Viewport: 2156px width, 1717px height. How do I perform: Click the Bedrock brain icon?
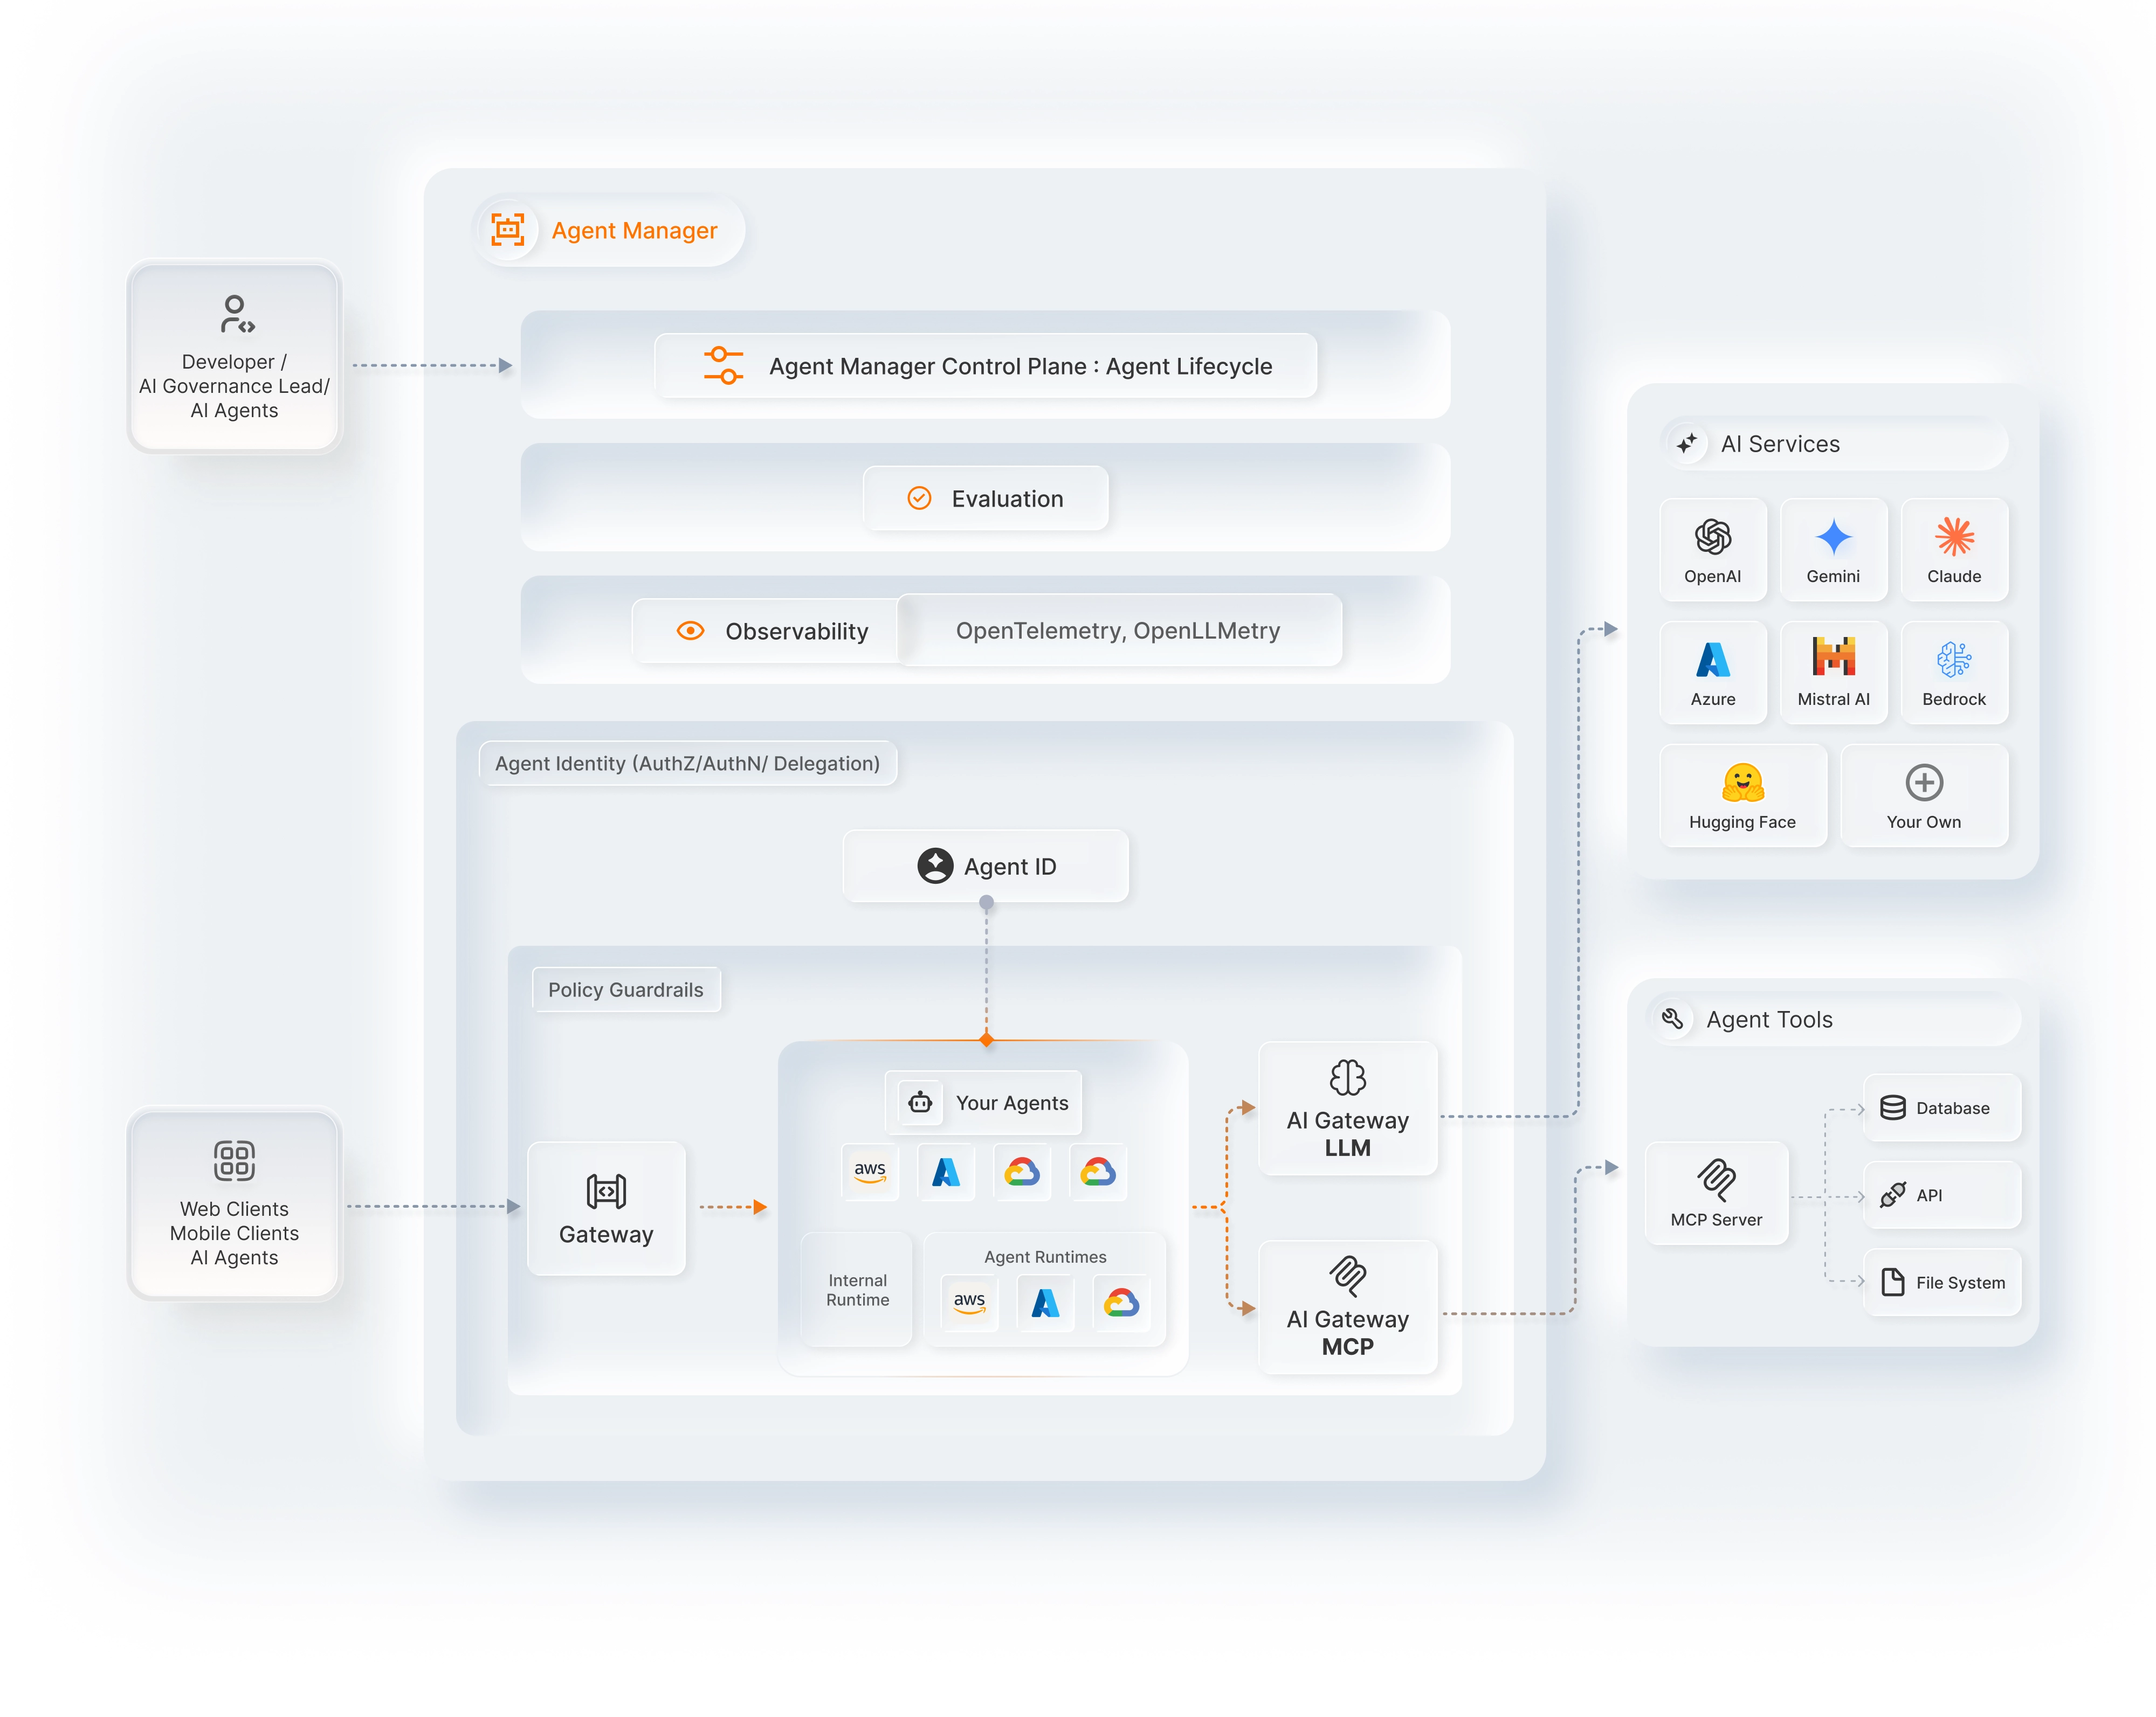click(1953, 660)
